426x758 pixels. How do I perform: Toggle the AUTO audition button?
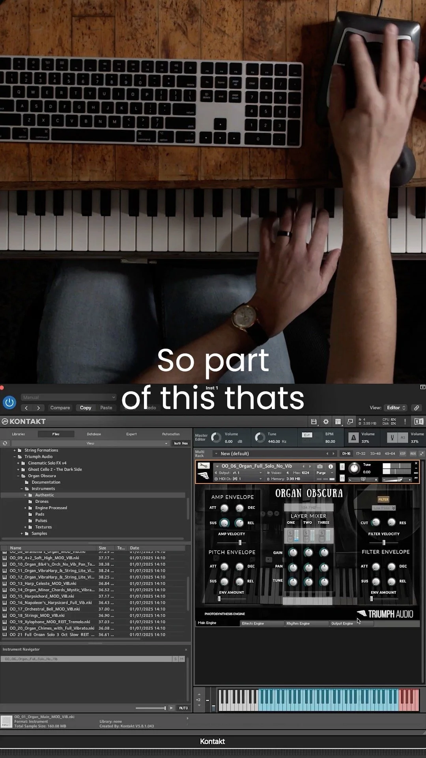183,708
